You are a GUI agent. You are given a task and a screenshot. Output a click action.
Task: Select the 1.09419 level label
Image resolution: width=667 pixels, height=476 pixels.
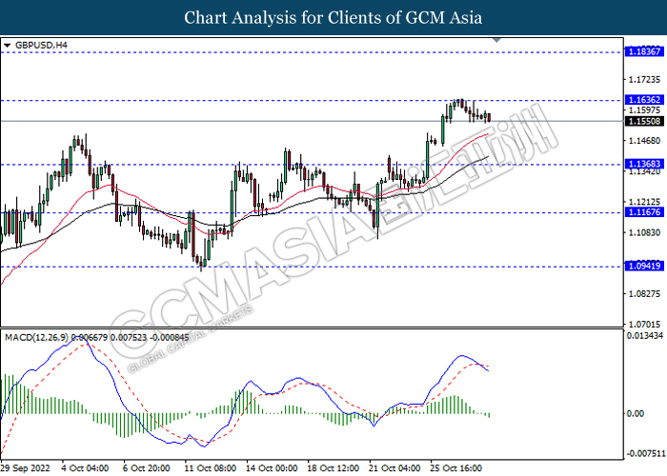click(x=644, y=266)
